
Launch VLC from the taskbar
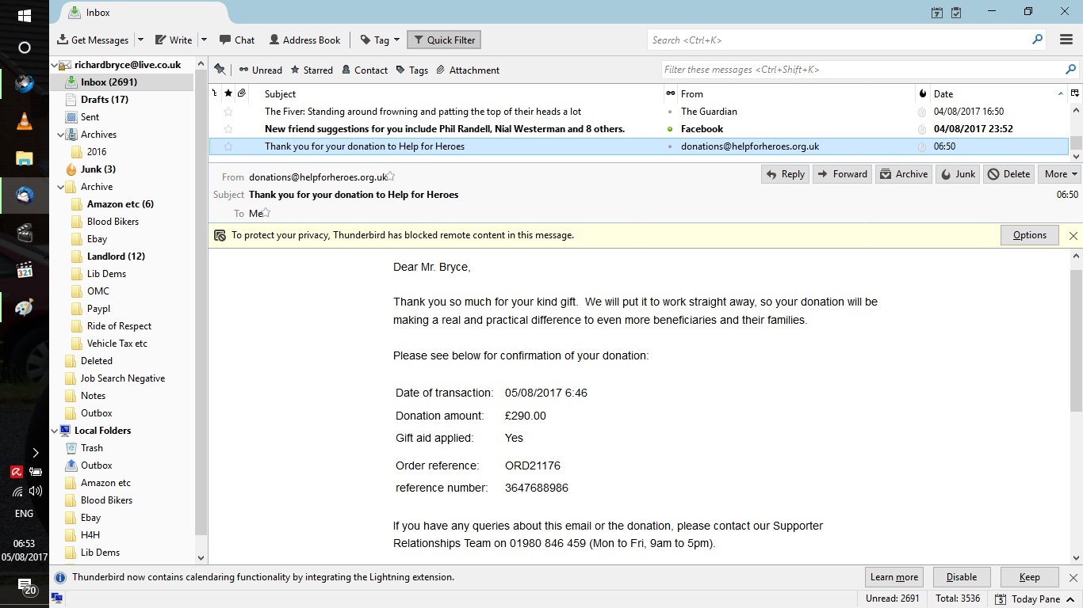click(24, 120)
